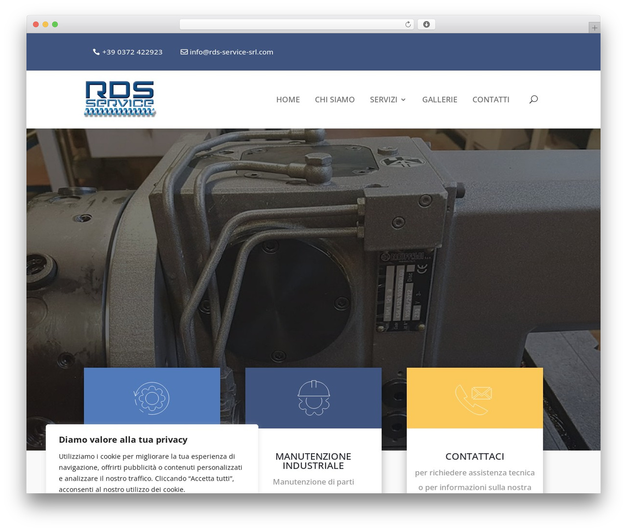The height and width of the screenshot is (531, 627).
Task: Call the number +39 0372 422923
Action: point(132,52)
